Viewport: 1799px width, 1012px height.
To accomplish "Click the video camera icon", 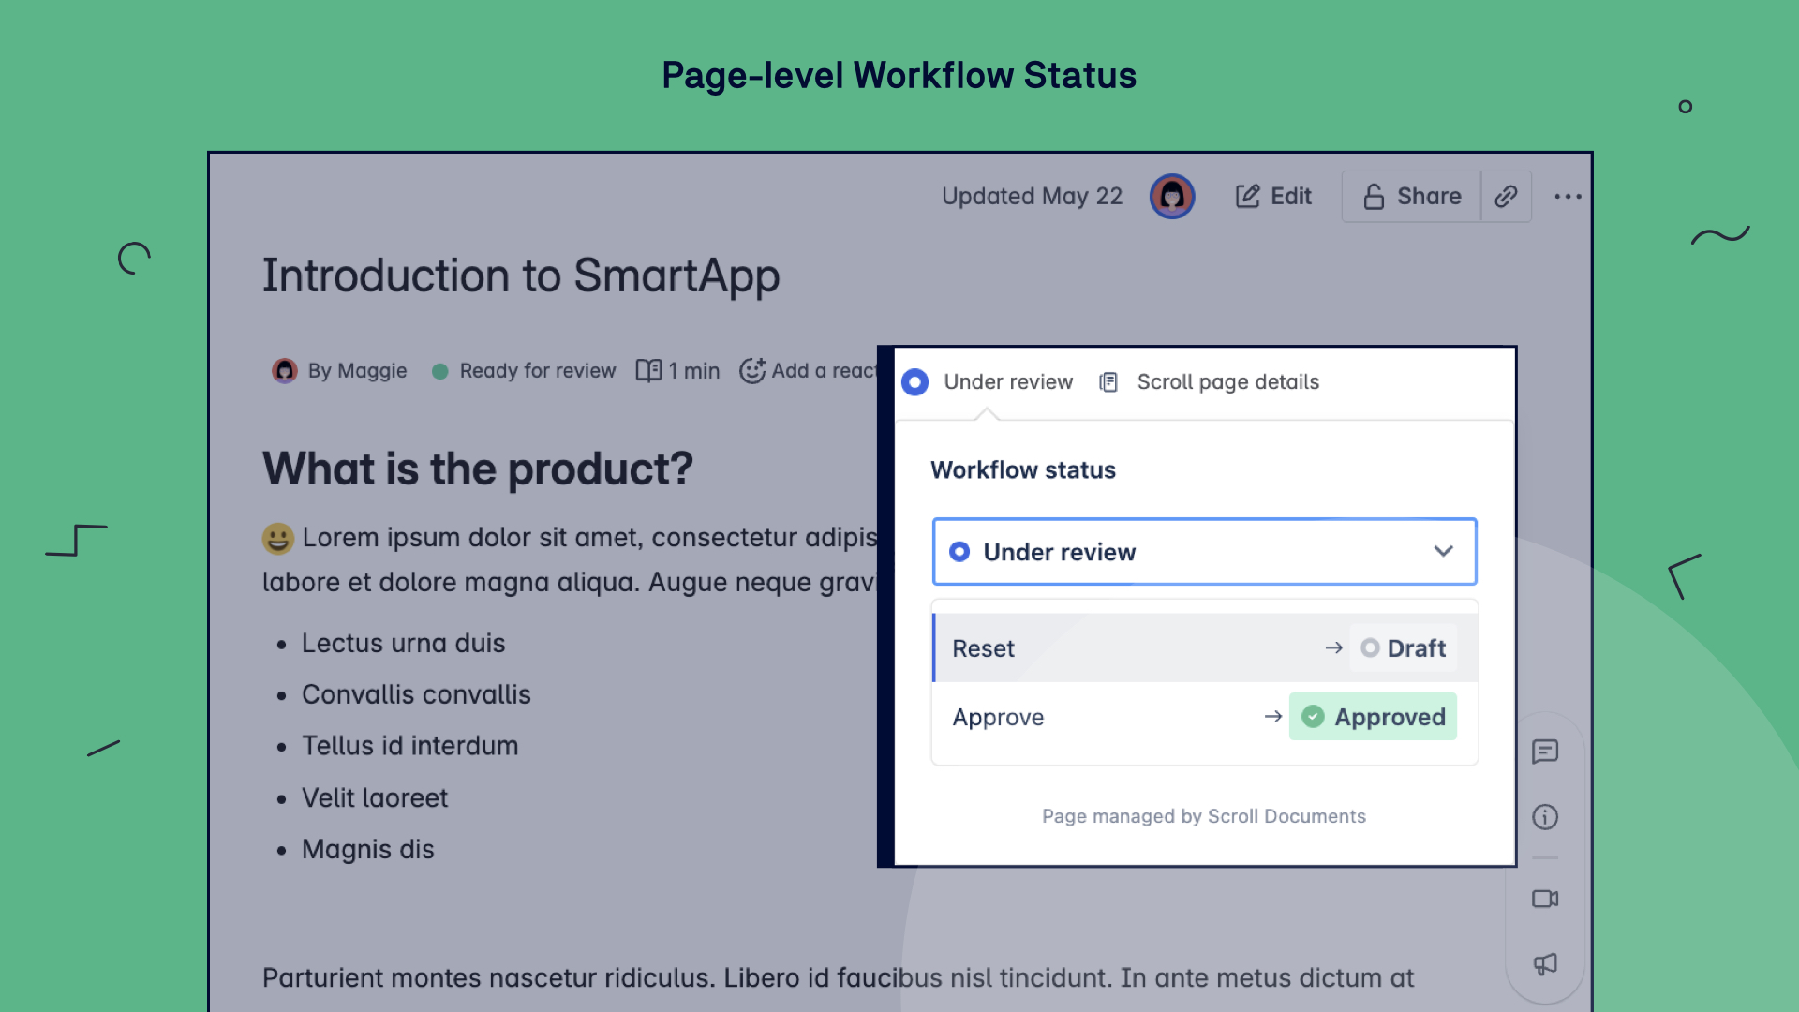I will [x=1545, y=899].
